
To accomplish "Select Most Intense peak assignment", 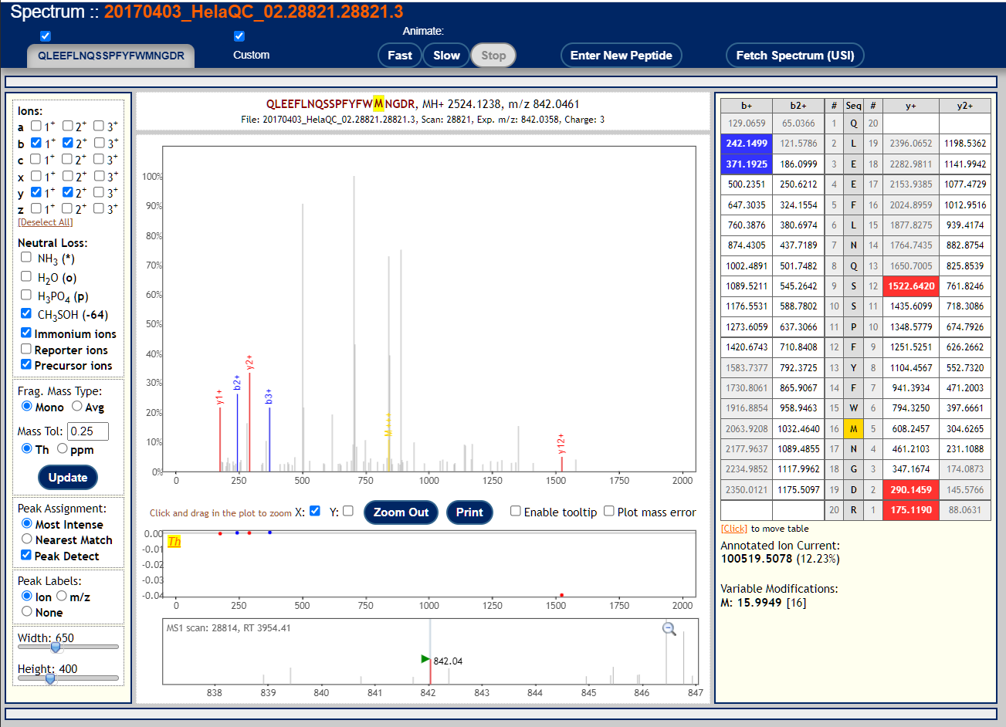I will click(27, 523).
